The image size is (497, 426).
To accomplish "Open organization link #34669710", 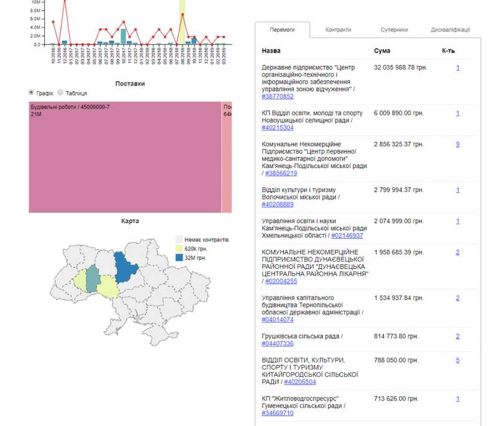I will 280,413.
